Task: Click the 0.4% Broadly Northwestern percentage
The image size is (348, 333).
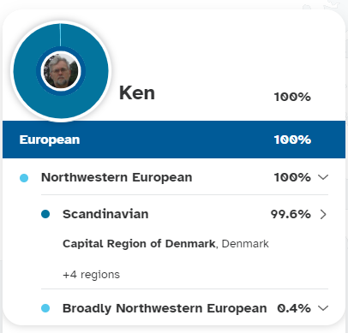Action: [294, 308]
